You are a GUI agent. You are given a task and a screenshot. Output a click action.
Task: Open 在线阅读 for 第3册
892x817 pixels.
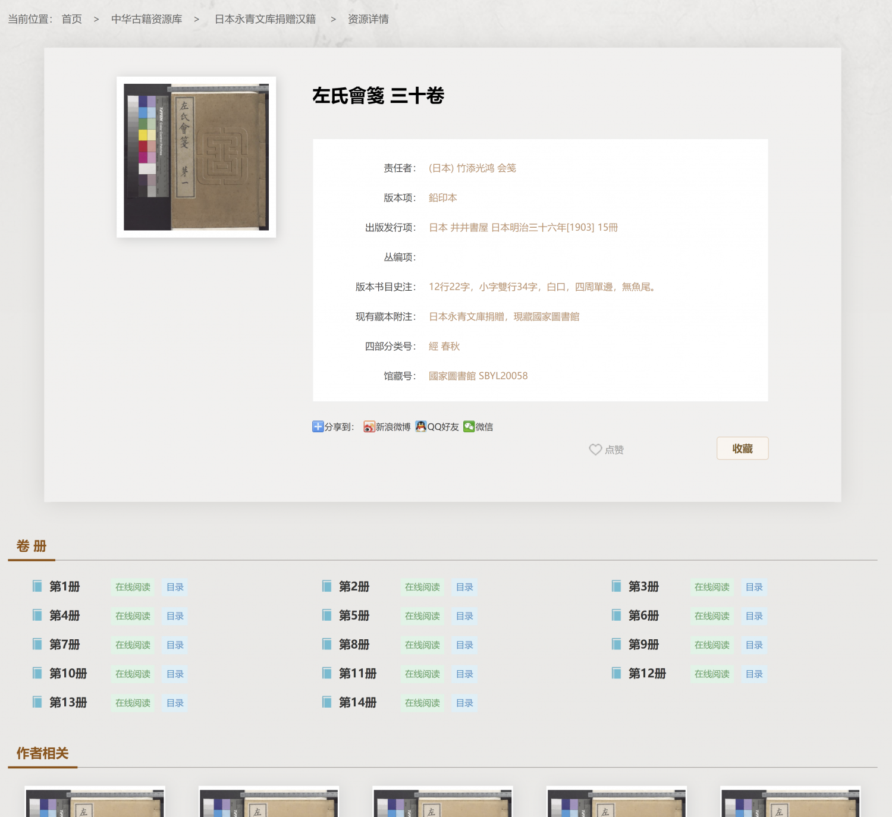(x=712, y=587)
